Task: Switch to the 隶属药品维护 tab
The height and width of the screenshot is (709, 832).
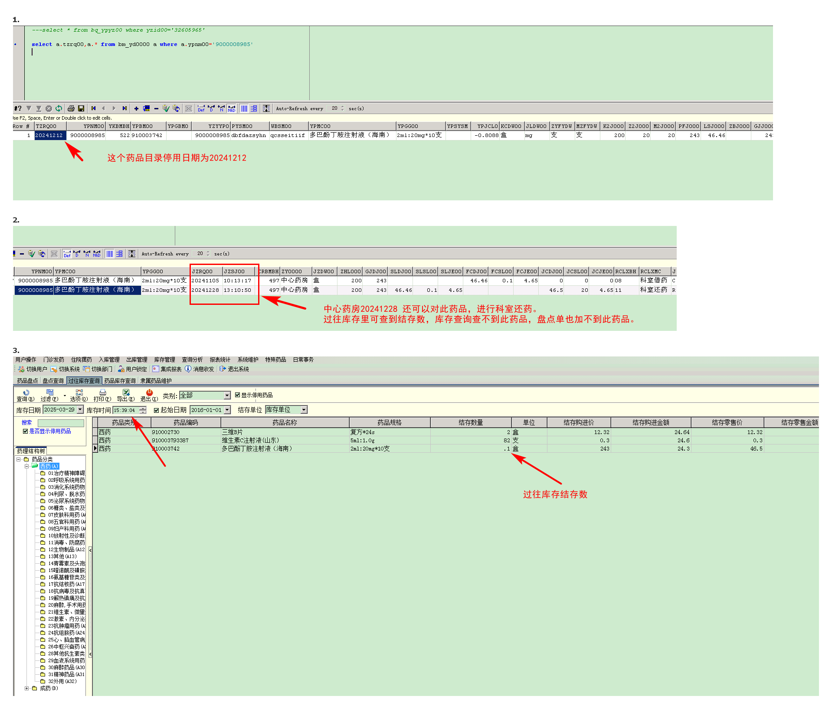Action: 156,381
